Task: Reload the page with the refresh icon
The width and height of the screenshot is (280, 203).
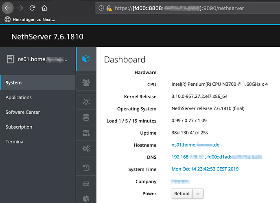Action: 32,8
